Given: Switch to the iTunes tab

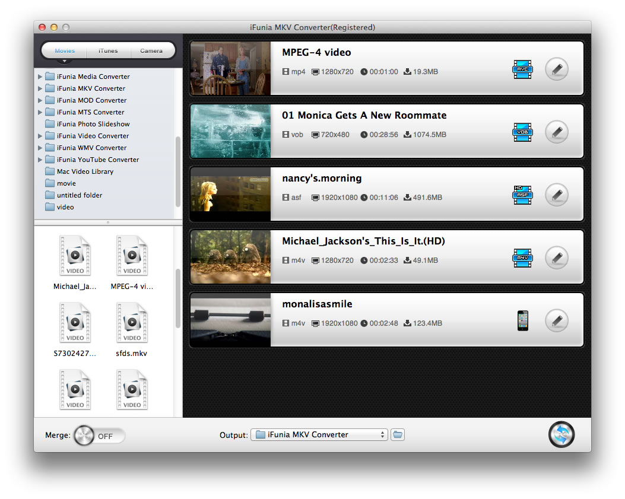Looking at the screenshot, I should tap(108, 50).
